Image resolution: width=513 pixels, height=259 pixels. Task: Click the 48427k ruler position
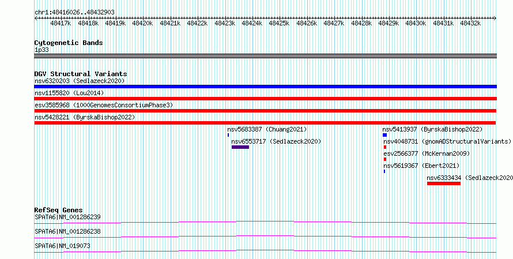pos(333,23)
